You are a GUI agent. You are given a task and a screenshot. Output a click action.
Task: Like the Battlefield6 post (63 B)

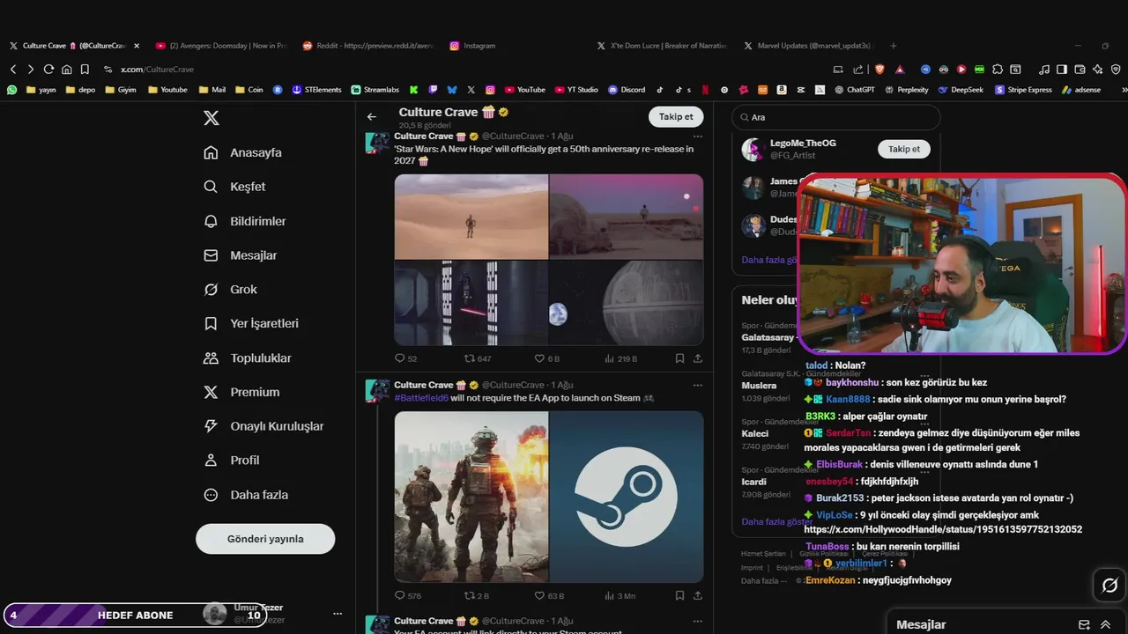point(549,595)
